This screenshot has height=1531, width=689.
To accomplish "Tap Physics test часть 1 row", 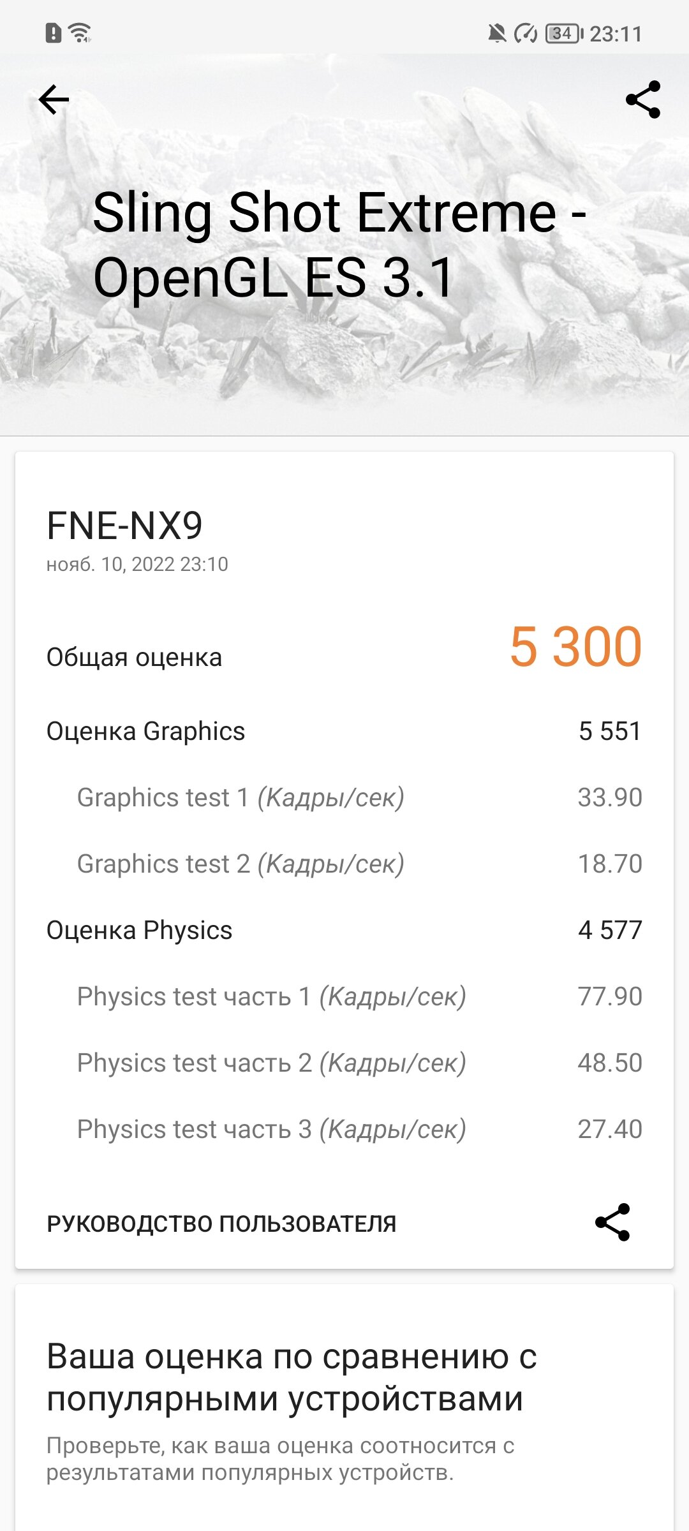I will pyautogui.click(x=344, y=996).
